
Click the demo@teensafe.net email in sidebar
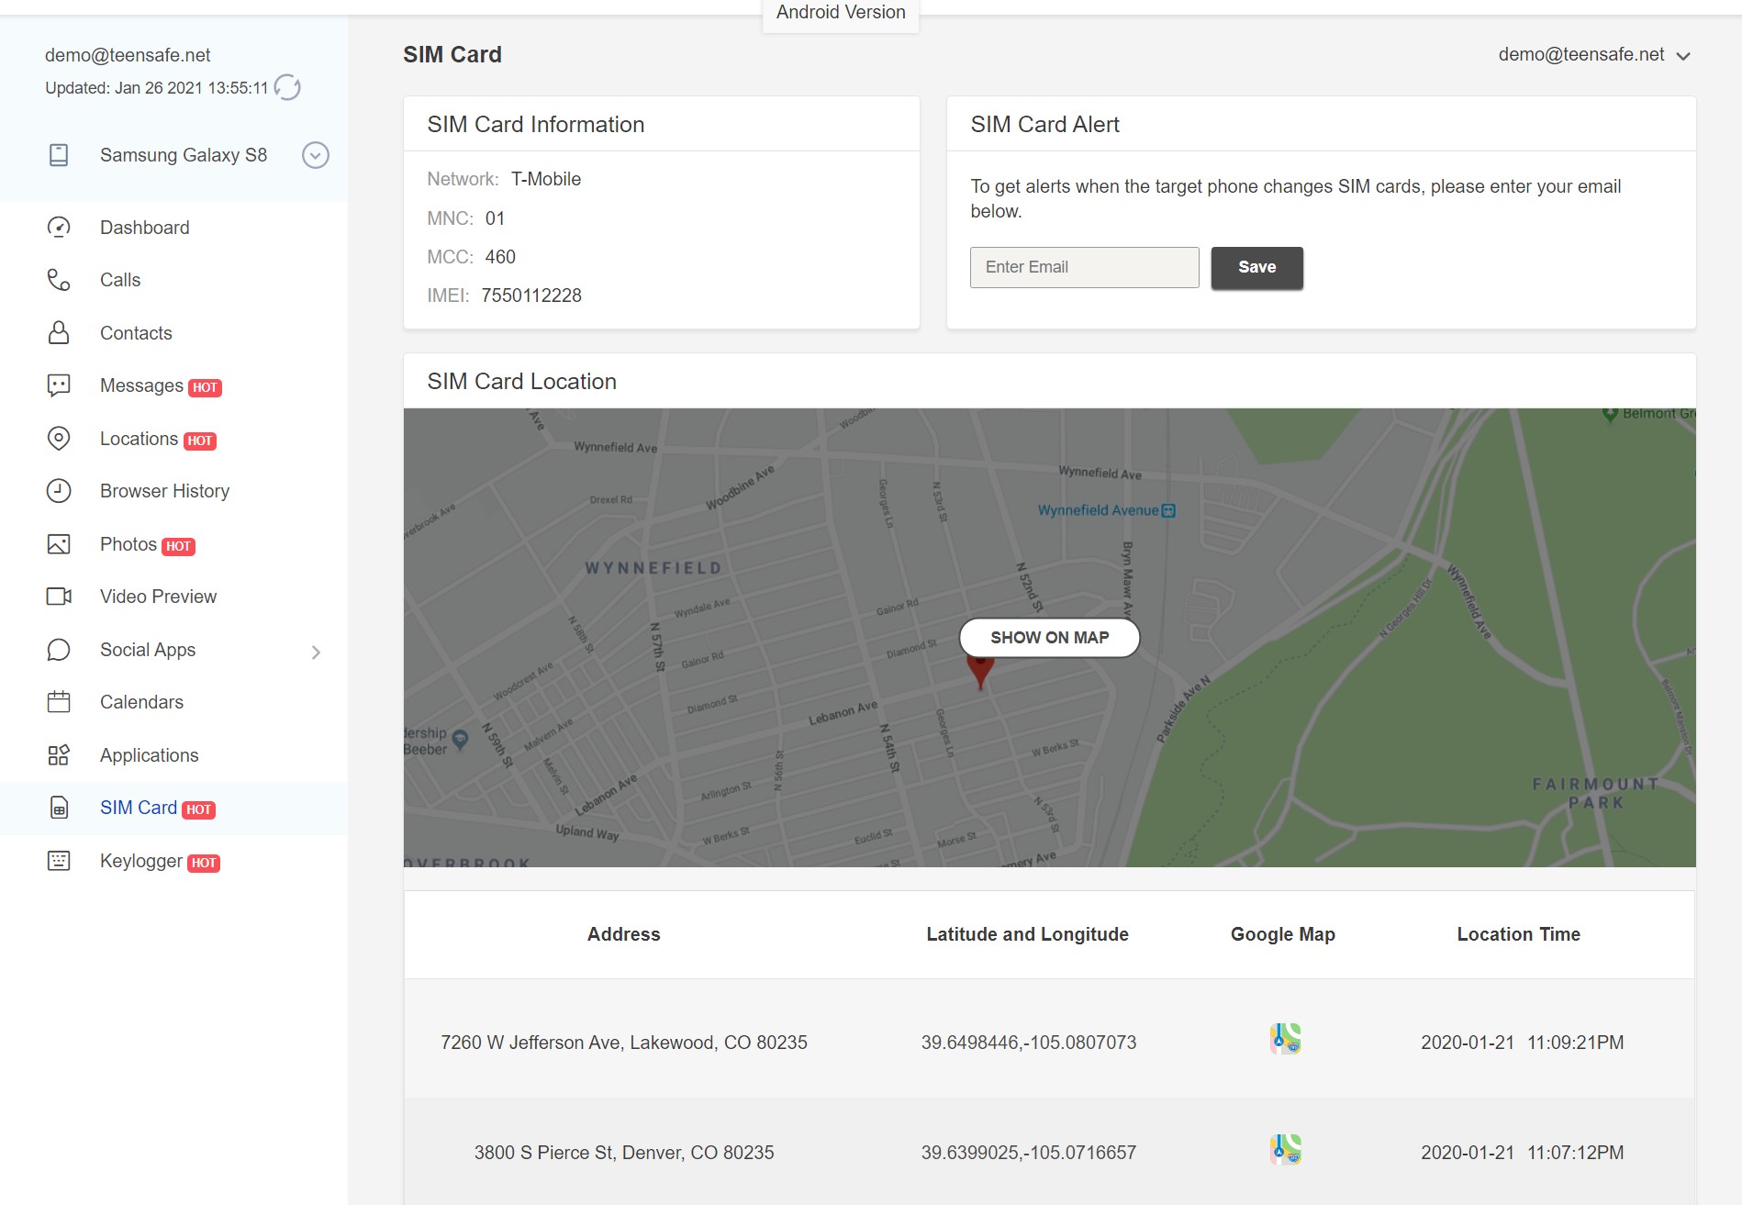(x=128, y=55)
